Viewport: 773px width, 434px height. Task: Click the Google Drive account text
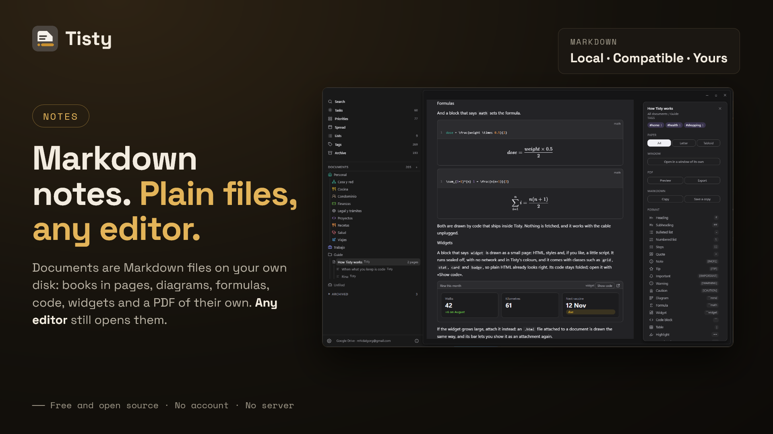coord(364,341)
